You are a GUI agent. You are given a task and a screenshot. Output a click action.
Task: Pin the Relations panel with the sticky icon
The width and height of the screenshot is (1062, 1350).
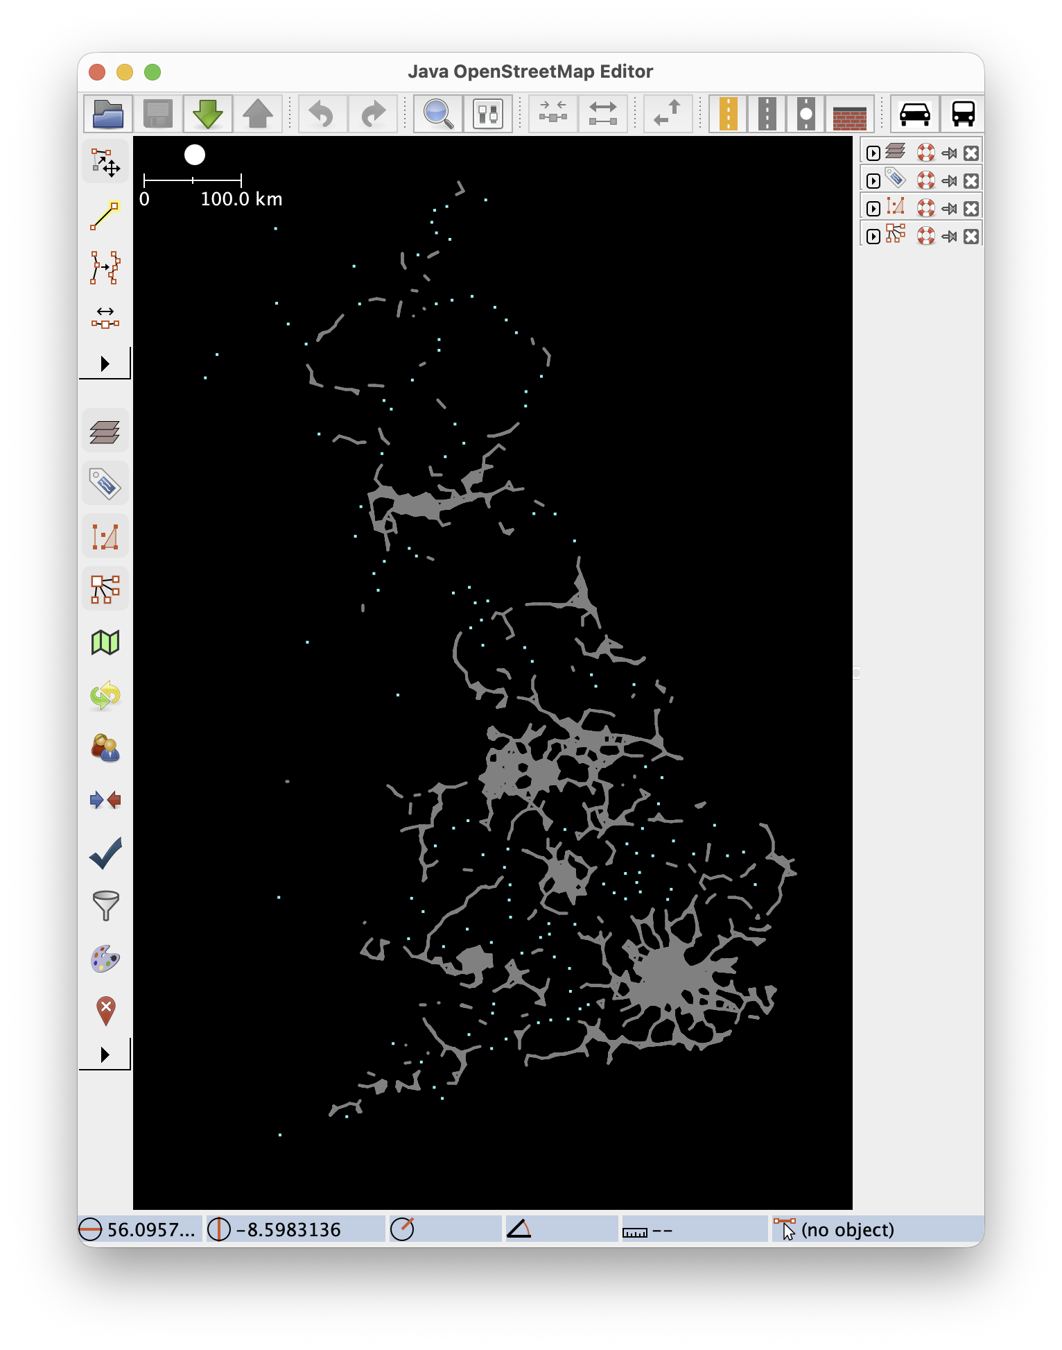click(x=950, y=237)
